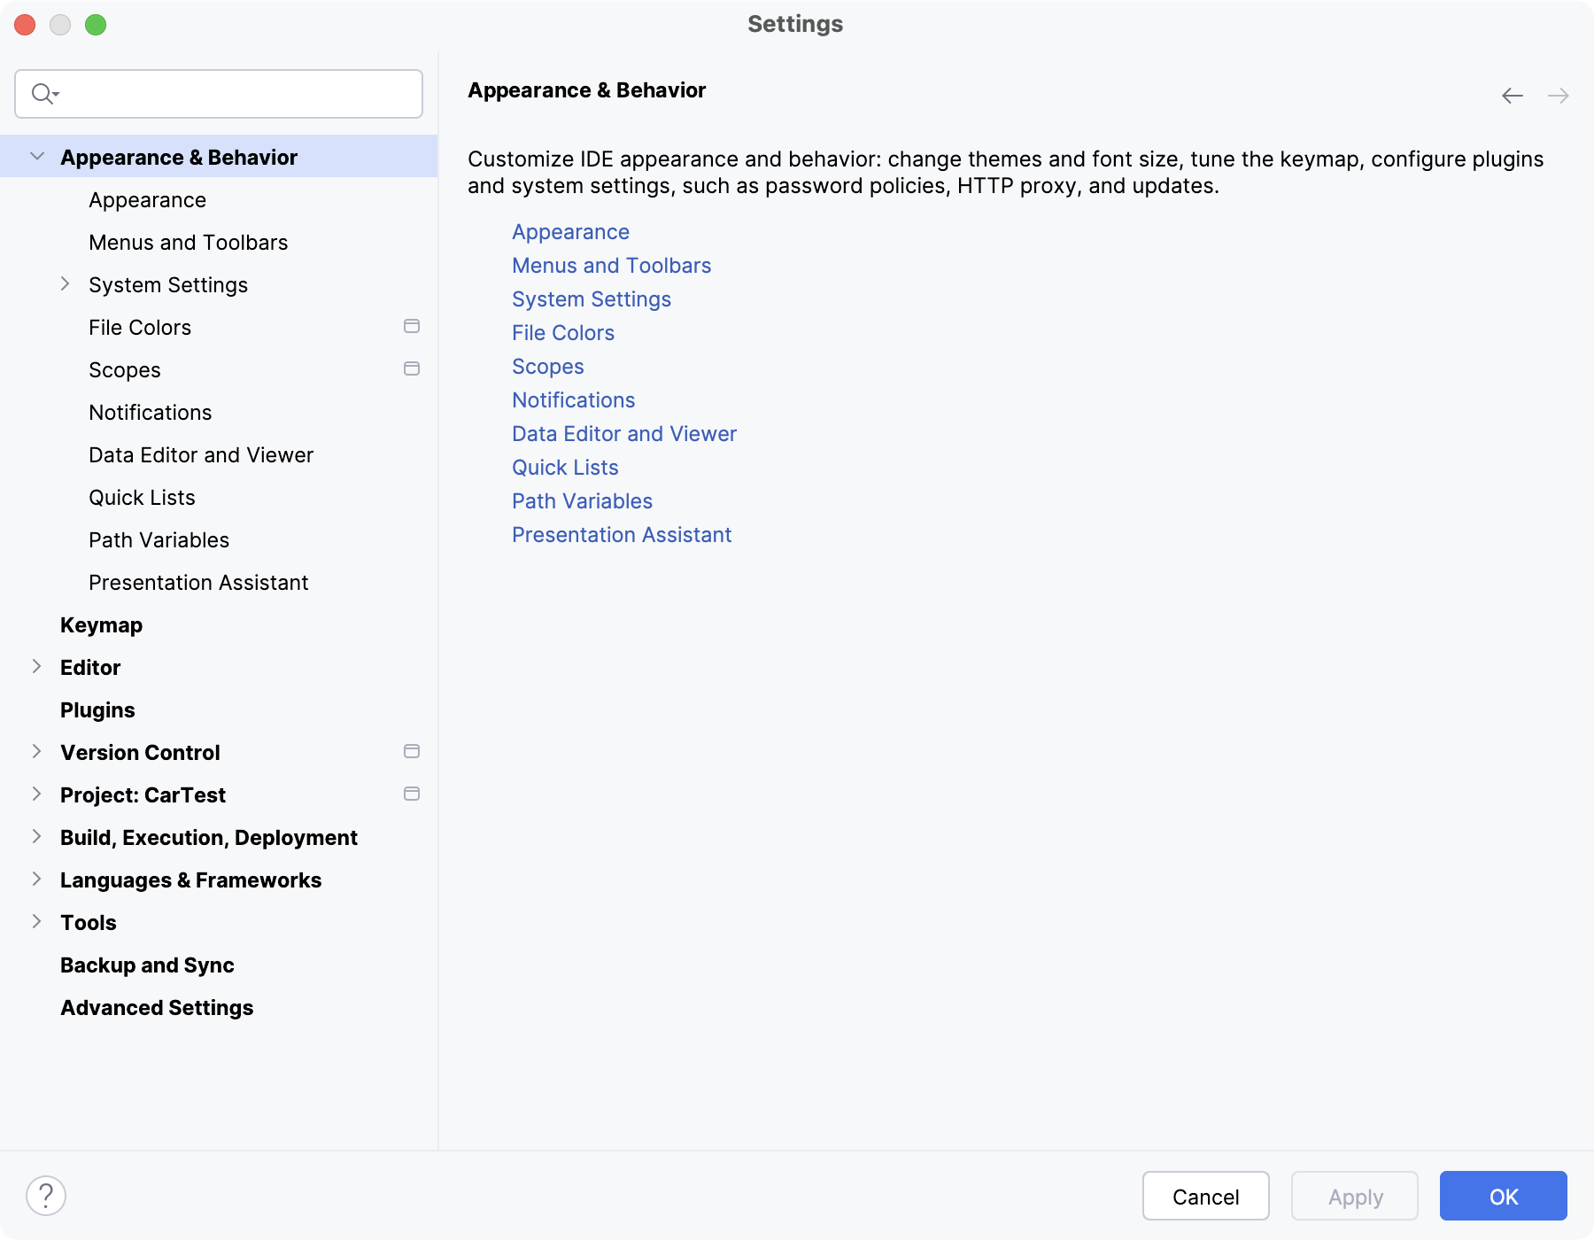Select the Plugins category

[97, 709]
